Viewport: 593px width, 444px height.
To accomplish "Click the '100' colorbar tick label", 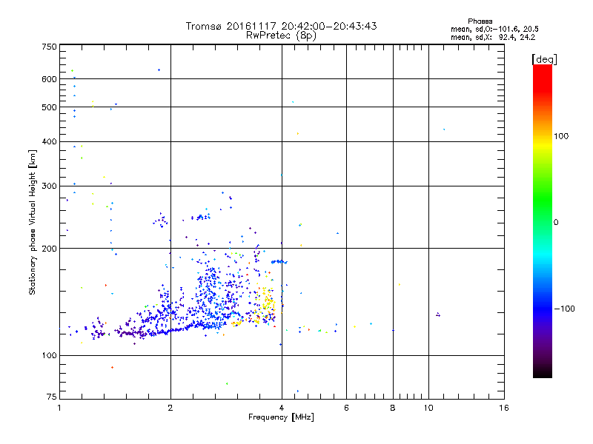I will 561,136.
